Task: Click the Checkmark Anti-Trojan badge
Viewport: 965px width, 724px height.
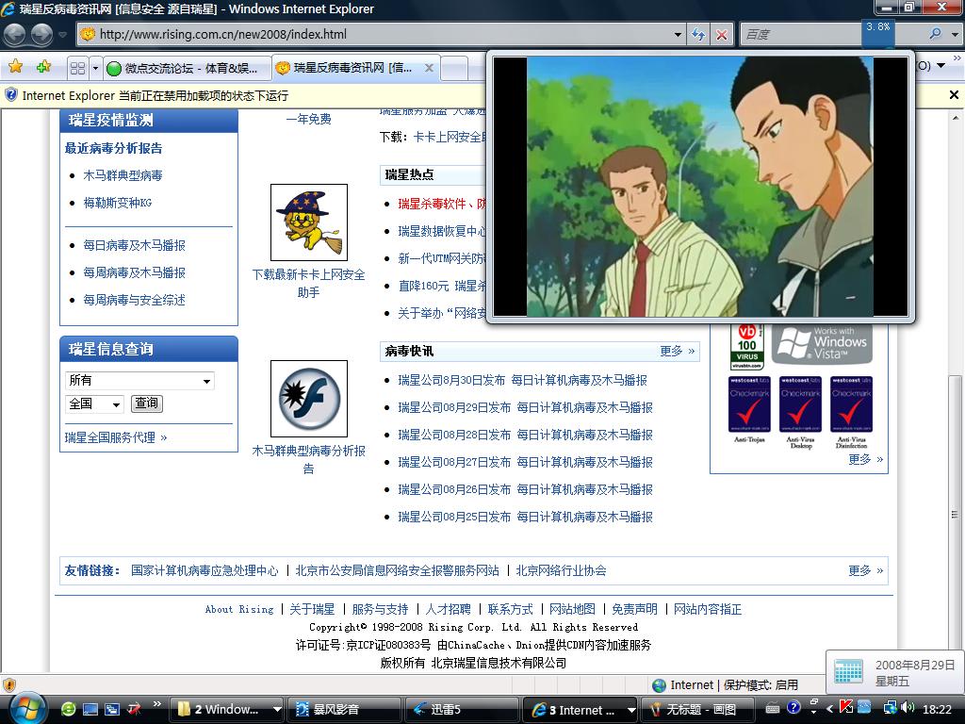Action: point(749,409)
